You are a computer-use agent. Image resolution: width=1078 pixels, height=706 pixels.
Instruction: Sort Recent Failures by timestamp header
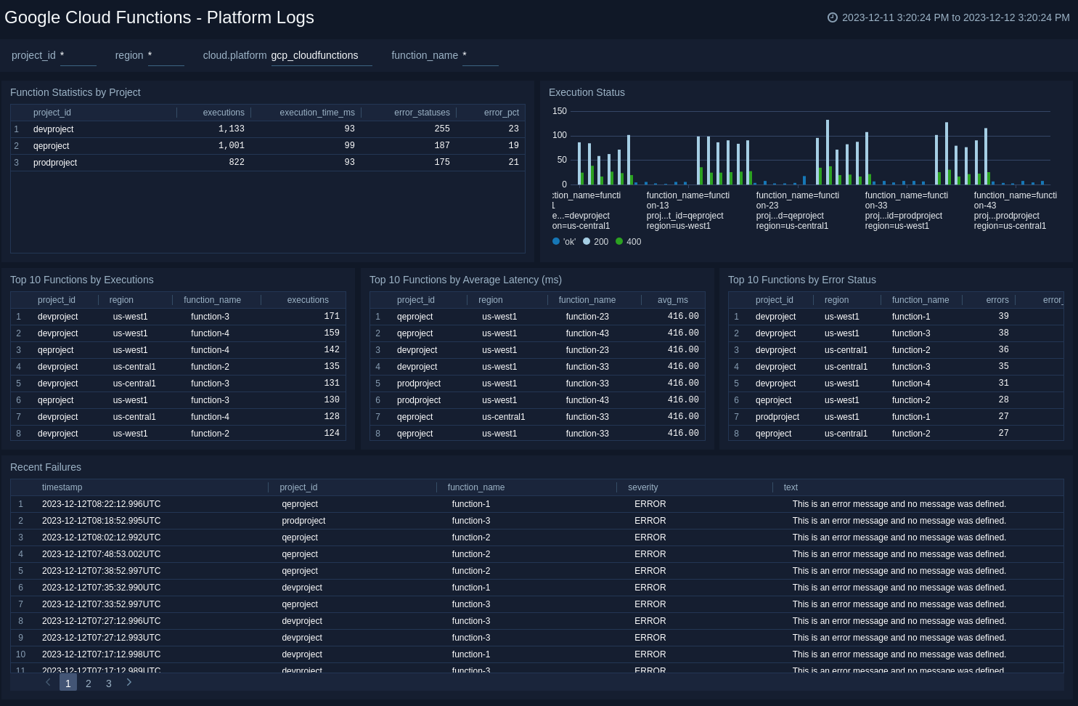tap(62, 487)
